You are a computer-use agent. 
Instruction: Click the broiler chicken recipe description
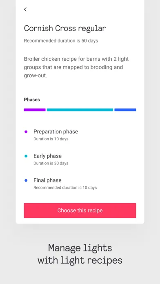pos(76,67)
